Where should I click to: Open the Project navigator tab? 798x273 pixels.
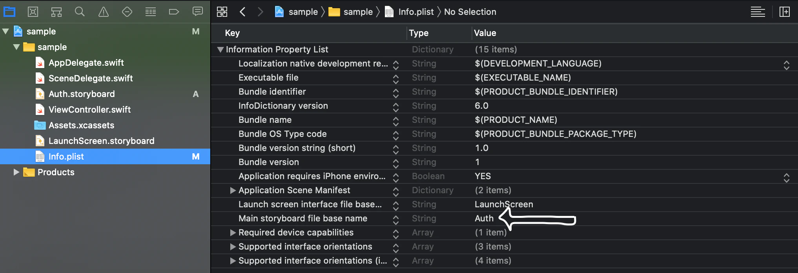coord(9,12)
